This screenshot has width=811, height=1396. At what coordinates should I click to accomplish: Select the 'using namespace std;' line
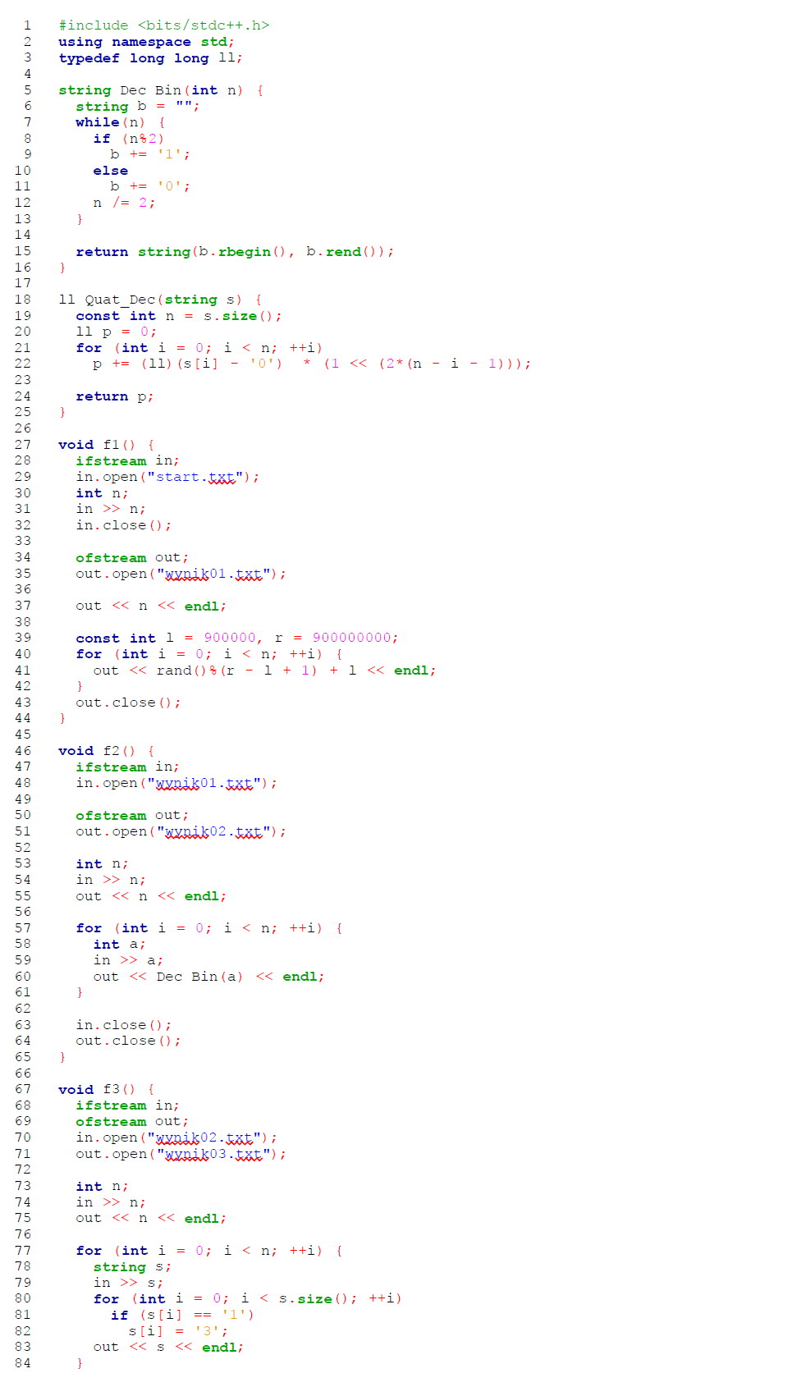pos(146,42)
